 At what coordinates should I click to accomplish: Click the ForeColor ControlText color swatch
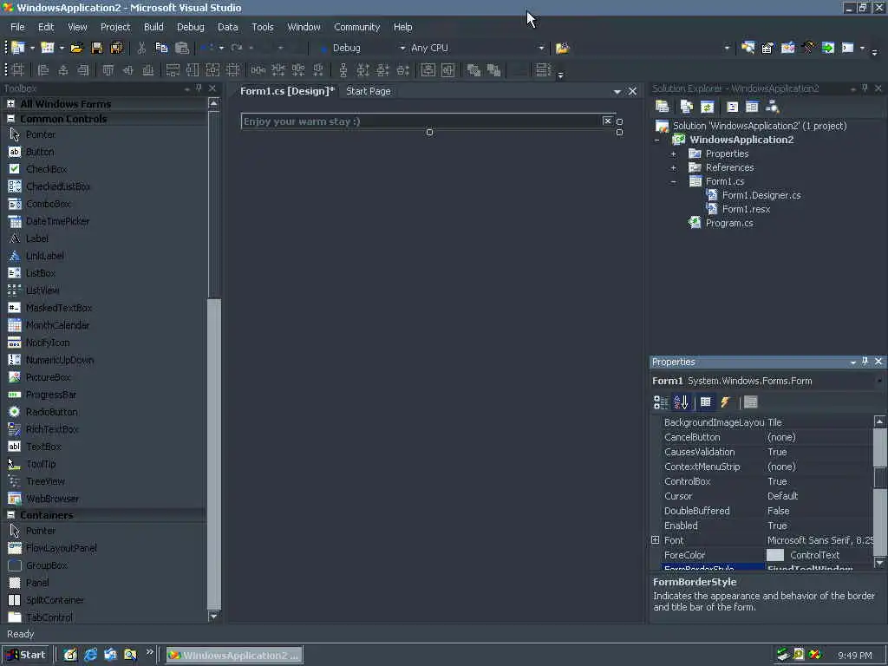(774, 555)
